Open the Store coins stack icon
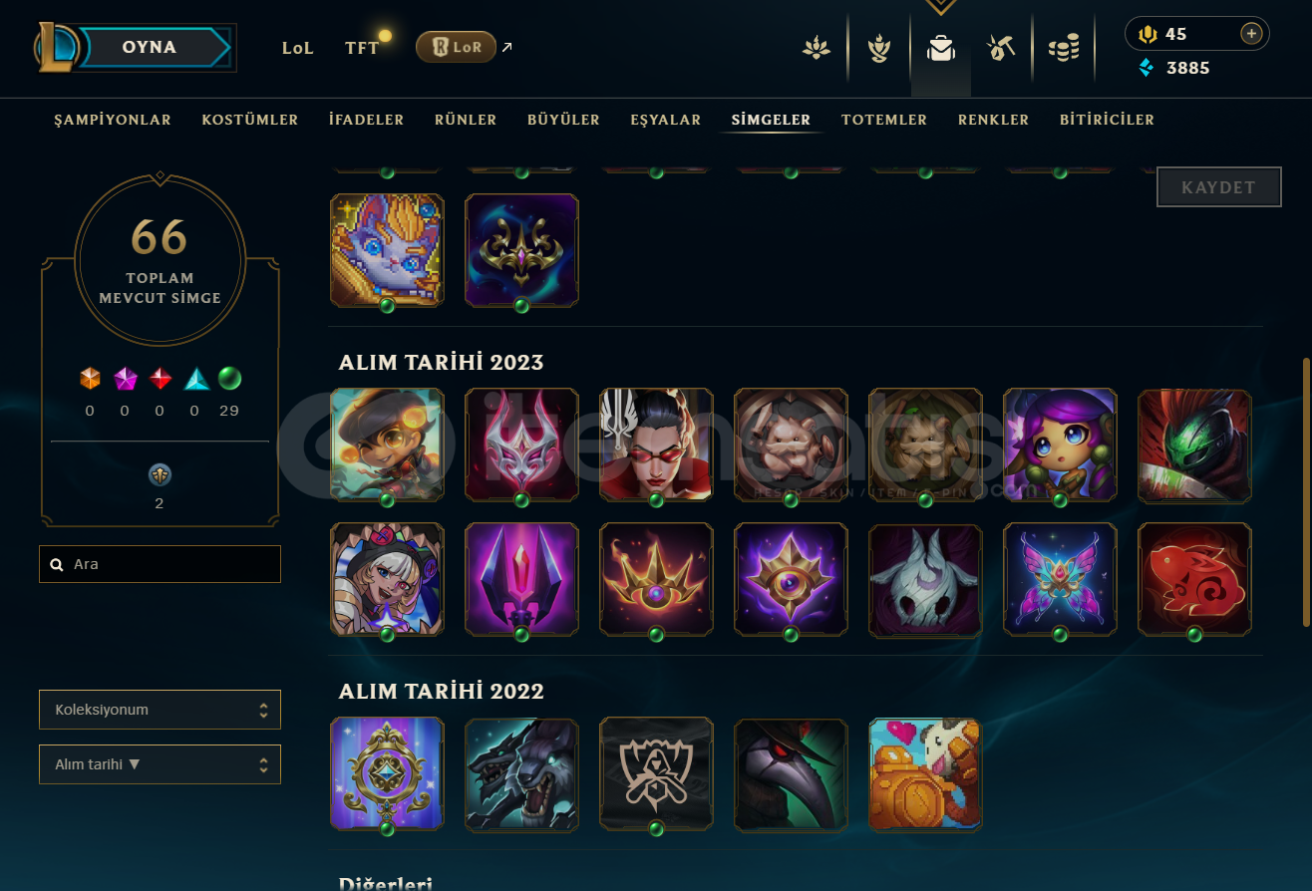Screen dimensions: 1312x891 click(1064, 48)
